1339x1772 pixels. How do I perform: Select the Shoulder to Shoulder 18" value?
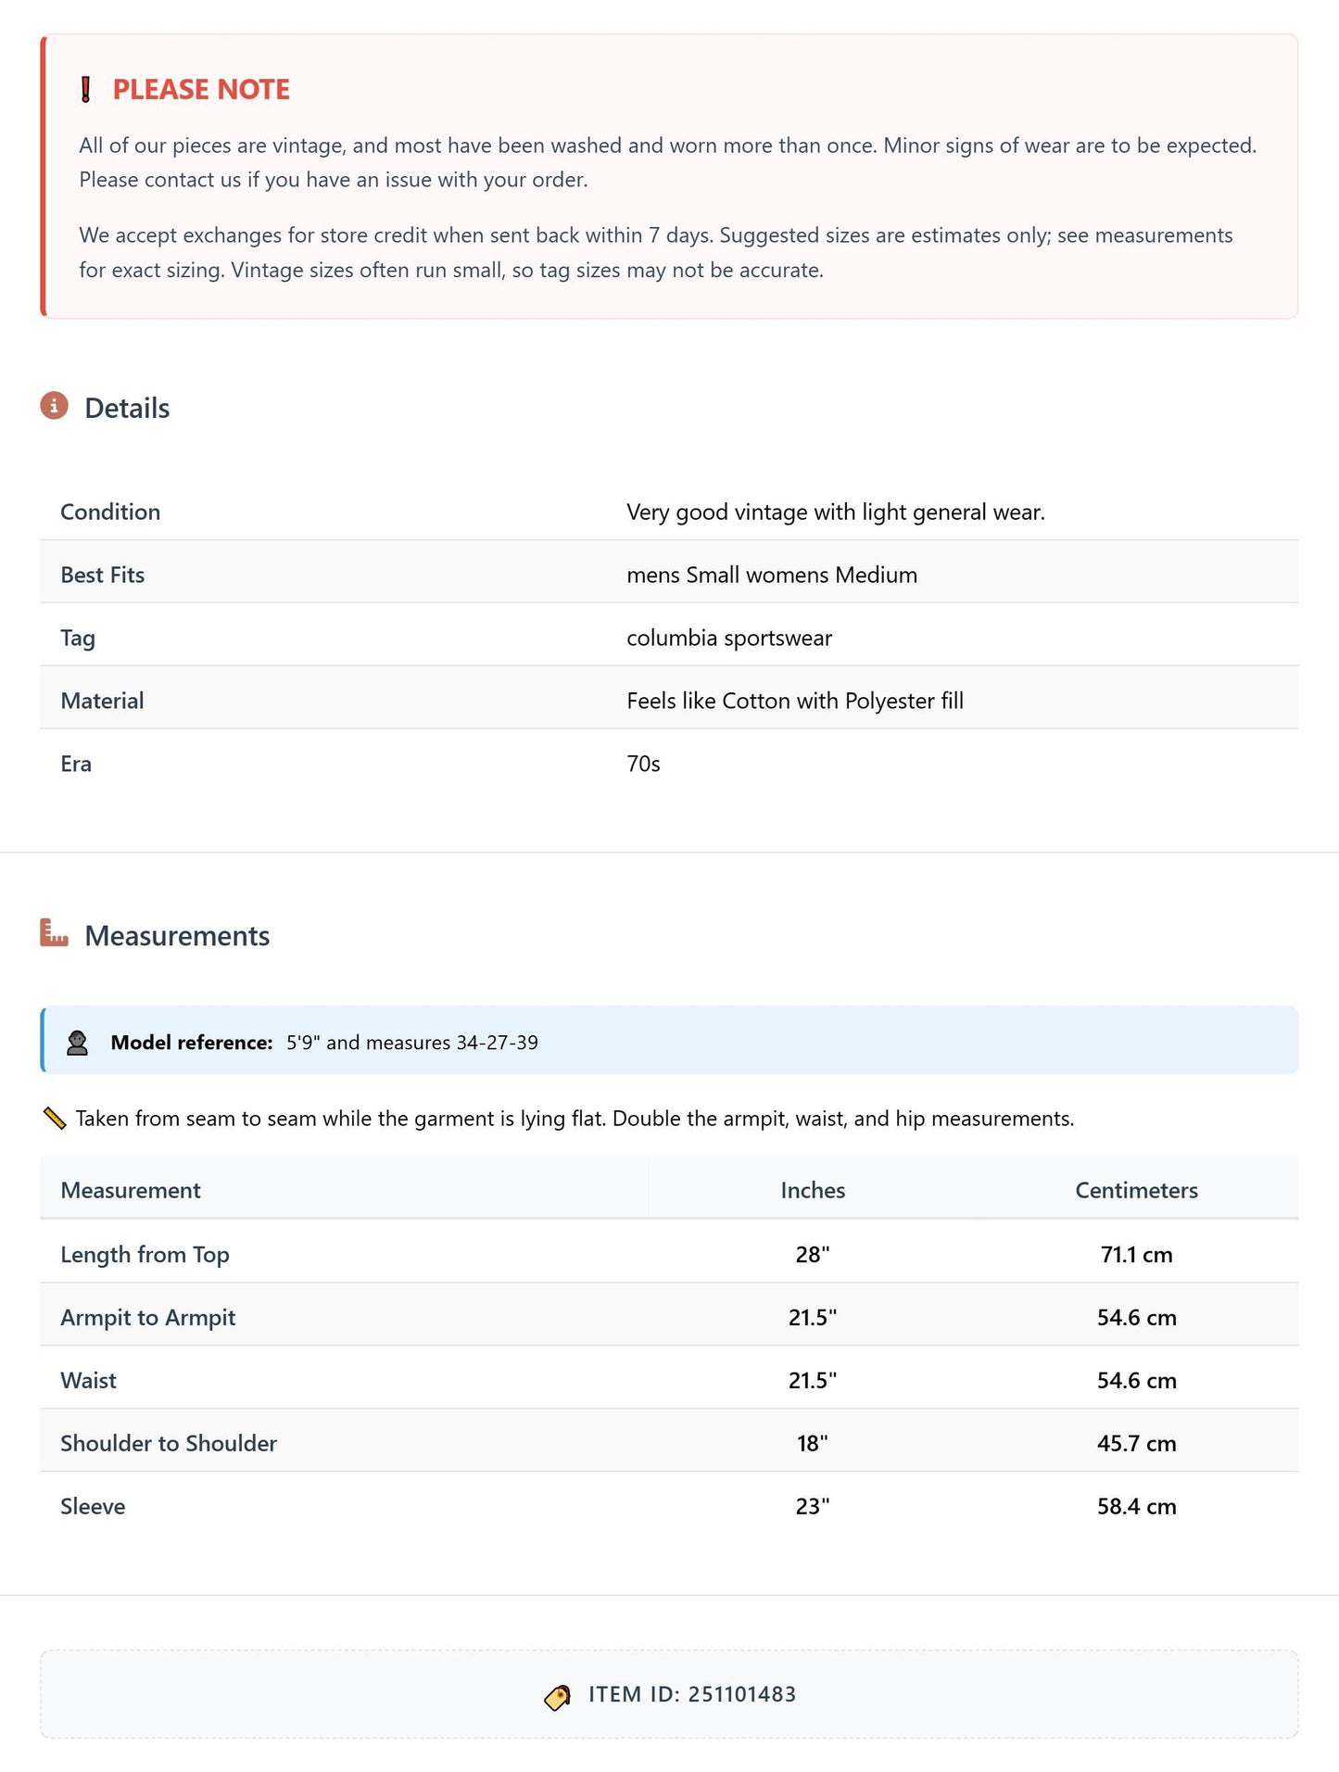pyautogui.click(x=813, y=1444)
